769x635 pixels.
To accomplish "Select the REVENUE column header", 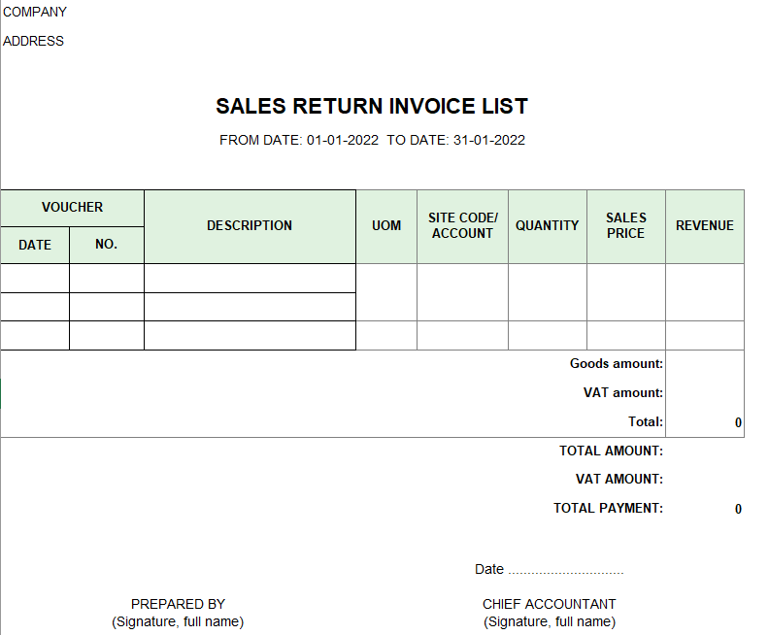I will 705,226.
